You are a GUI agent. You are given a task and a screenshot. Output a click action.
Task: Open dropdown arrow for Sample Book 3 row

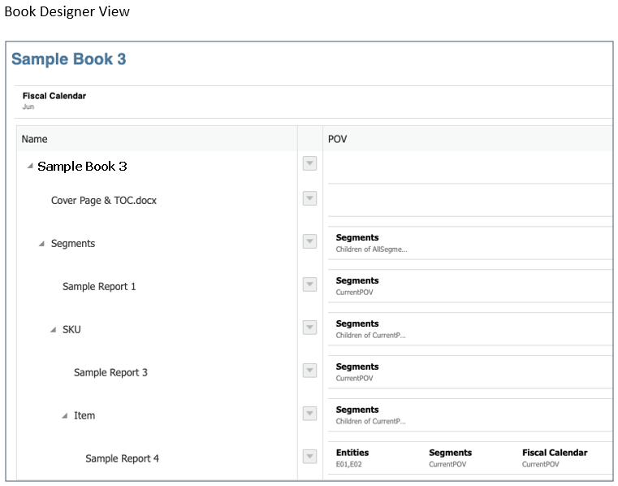point(309,164)
